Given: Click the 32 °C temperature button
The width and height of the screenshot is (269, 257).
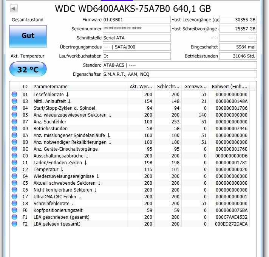Looking at the screenshot, I should click(x=28, y=69).
